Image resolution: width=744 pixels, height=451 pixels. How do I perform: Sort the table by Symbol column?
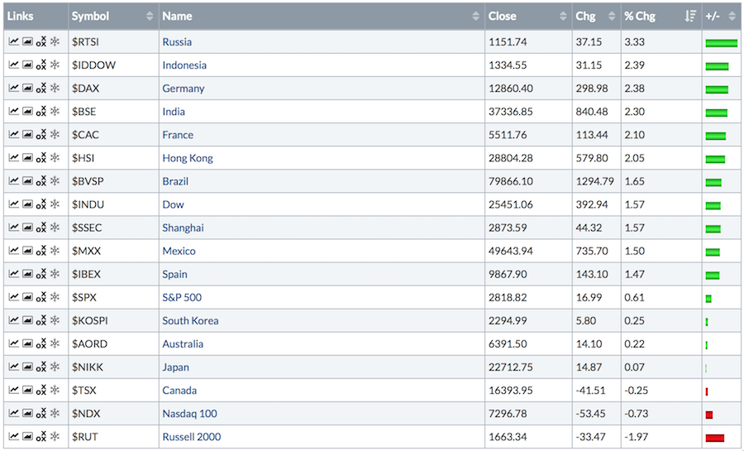point(112,16)
